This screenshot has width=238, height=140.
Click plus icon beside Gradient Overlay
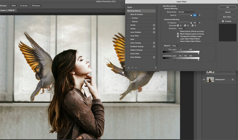[154, 47]
